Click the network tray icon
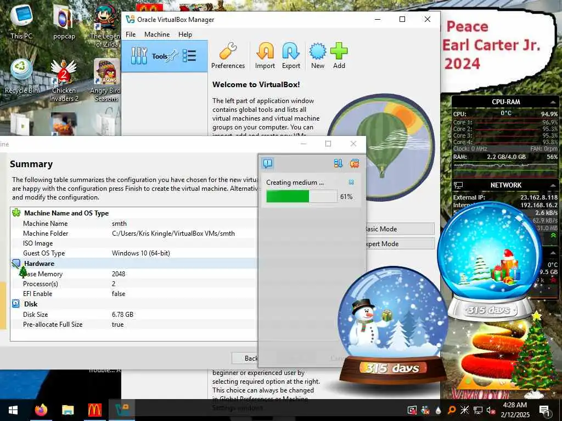The height and width of the screenshot is (421, 562). (x=478, y=410)
